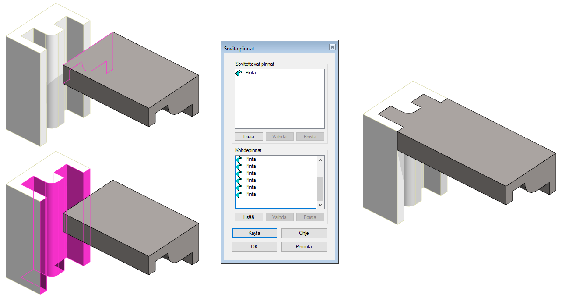
Task: Cancel the dialog with Peruuta
Action: pos(304,247)
